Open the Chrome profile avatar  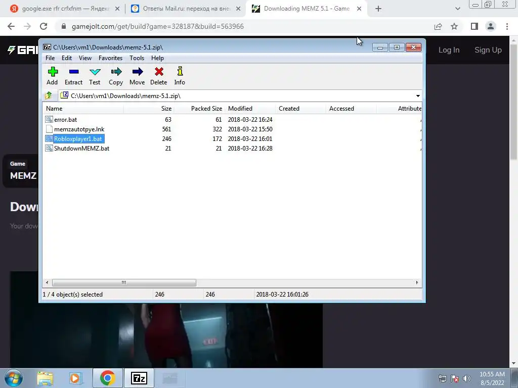pyautogui.click(x=491, y=26)
